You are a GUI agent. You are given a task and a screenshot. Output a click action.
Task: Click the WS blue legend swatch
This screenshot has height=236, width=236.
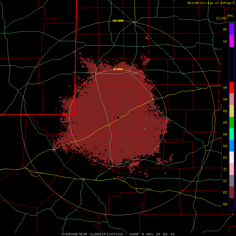coord(232,146)
